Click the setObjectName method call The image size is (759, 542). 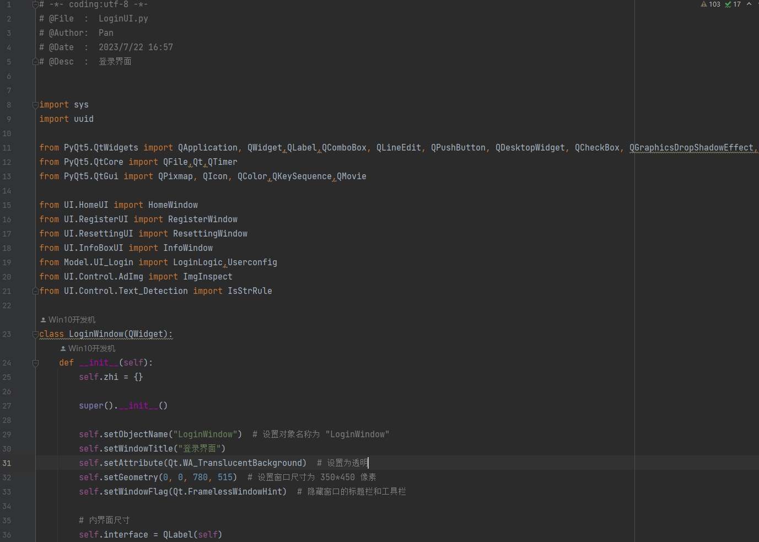tap(136, 434)
